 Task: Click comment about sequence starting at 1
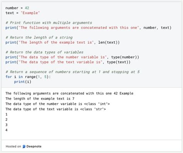tap(73, 72)
